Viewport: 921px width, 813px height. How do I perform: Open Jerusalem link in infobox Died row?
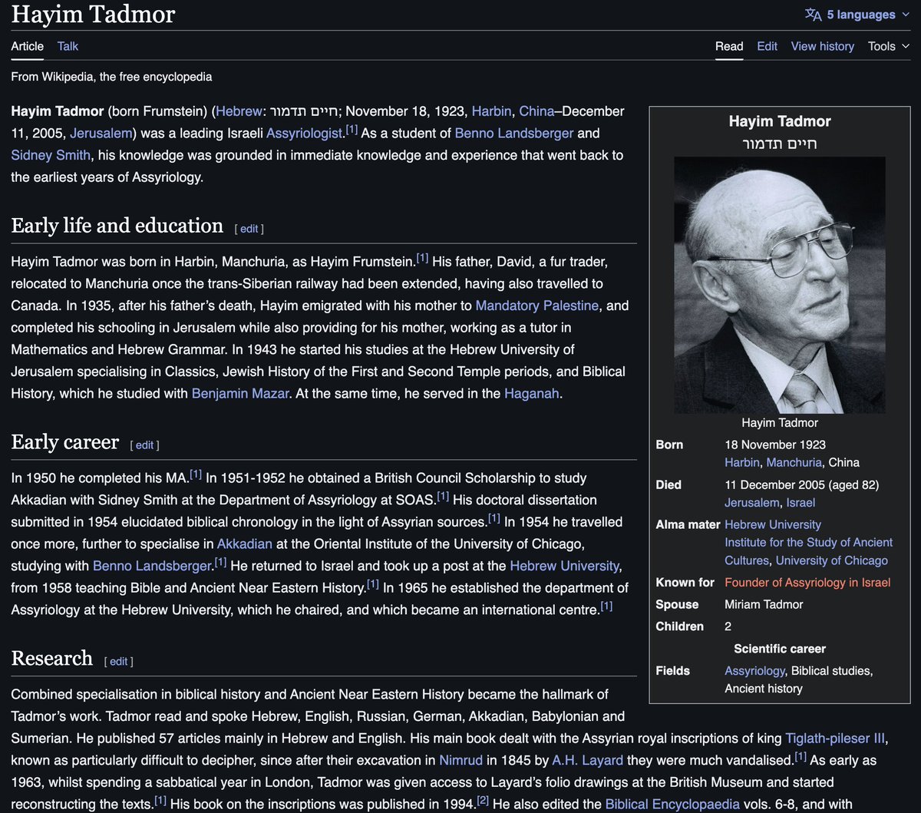[x=752, y=503]
